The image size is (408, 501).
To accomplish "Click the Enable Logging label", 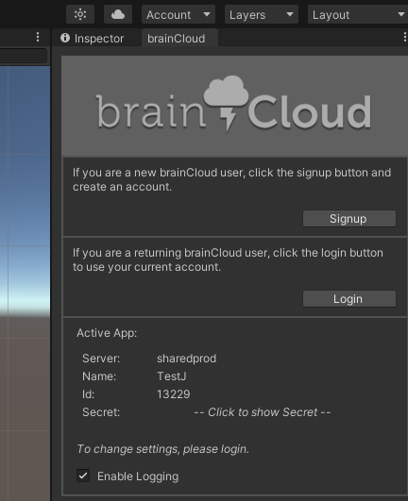I will click(138, 476).
